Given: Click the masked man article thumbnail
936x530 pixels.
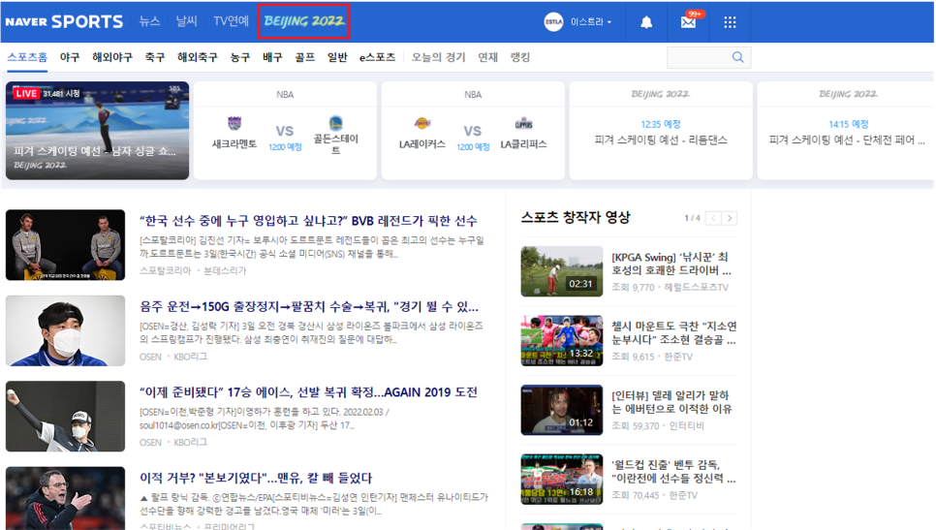Looking at the screenshot, I should [66, 330].
